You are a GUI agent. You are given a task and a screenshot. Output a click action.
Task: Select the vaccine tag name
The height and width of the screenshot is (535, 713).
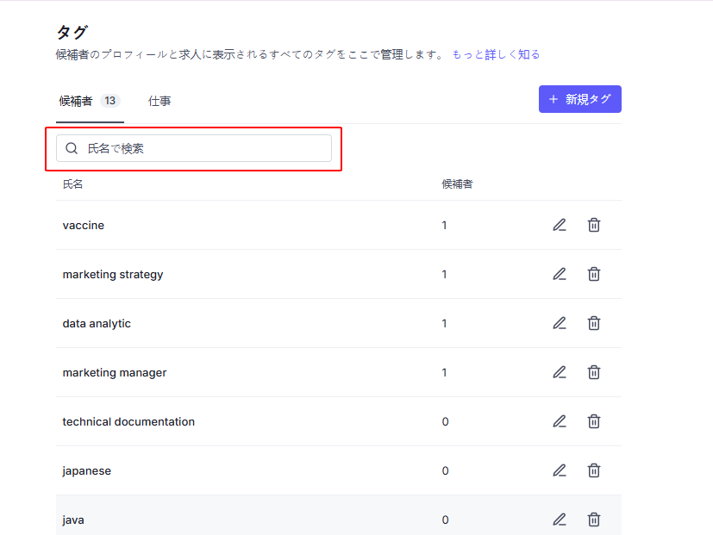click(84, 225)
